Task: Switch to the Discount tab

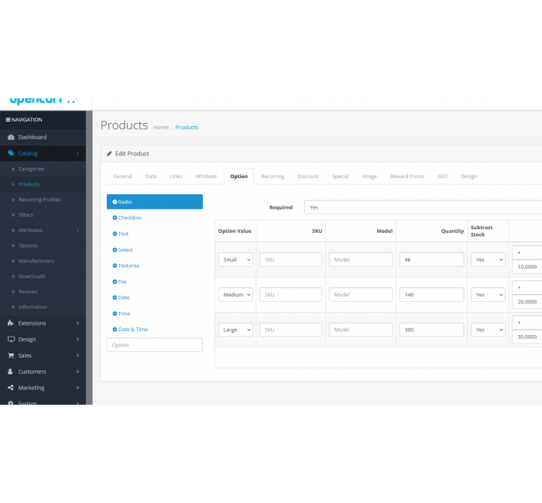Action: [x=308, y=176]
